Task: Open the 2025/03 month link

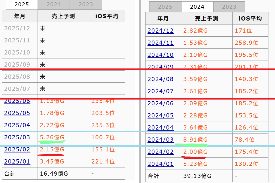Action: click(17, 137)
